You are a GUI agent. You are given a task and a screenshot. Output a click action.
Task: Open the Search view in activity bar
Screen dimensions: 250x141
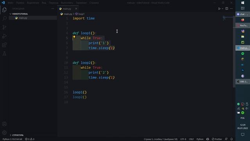coord(4,18)
